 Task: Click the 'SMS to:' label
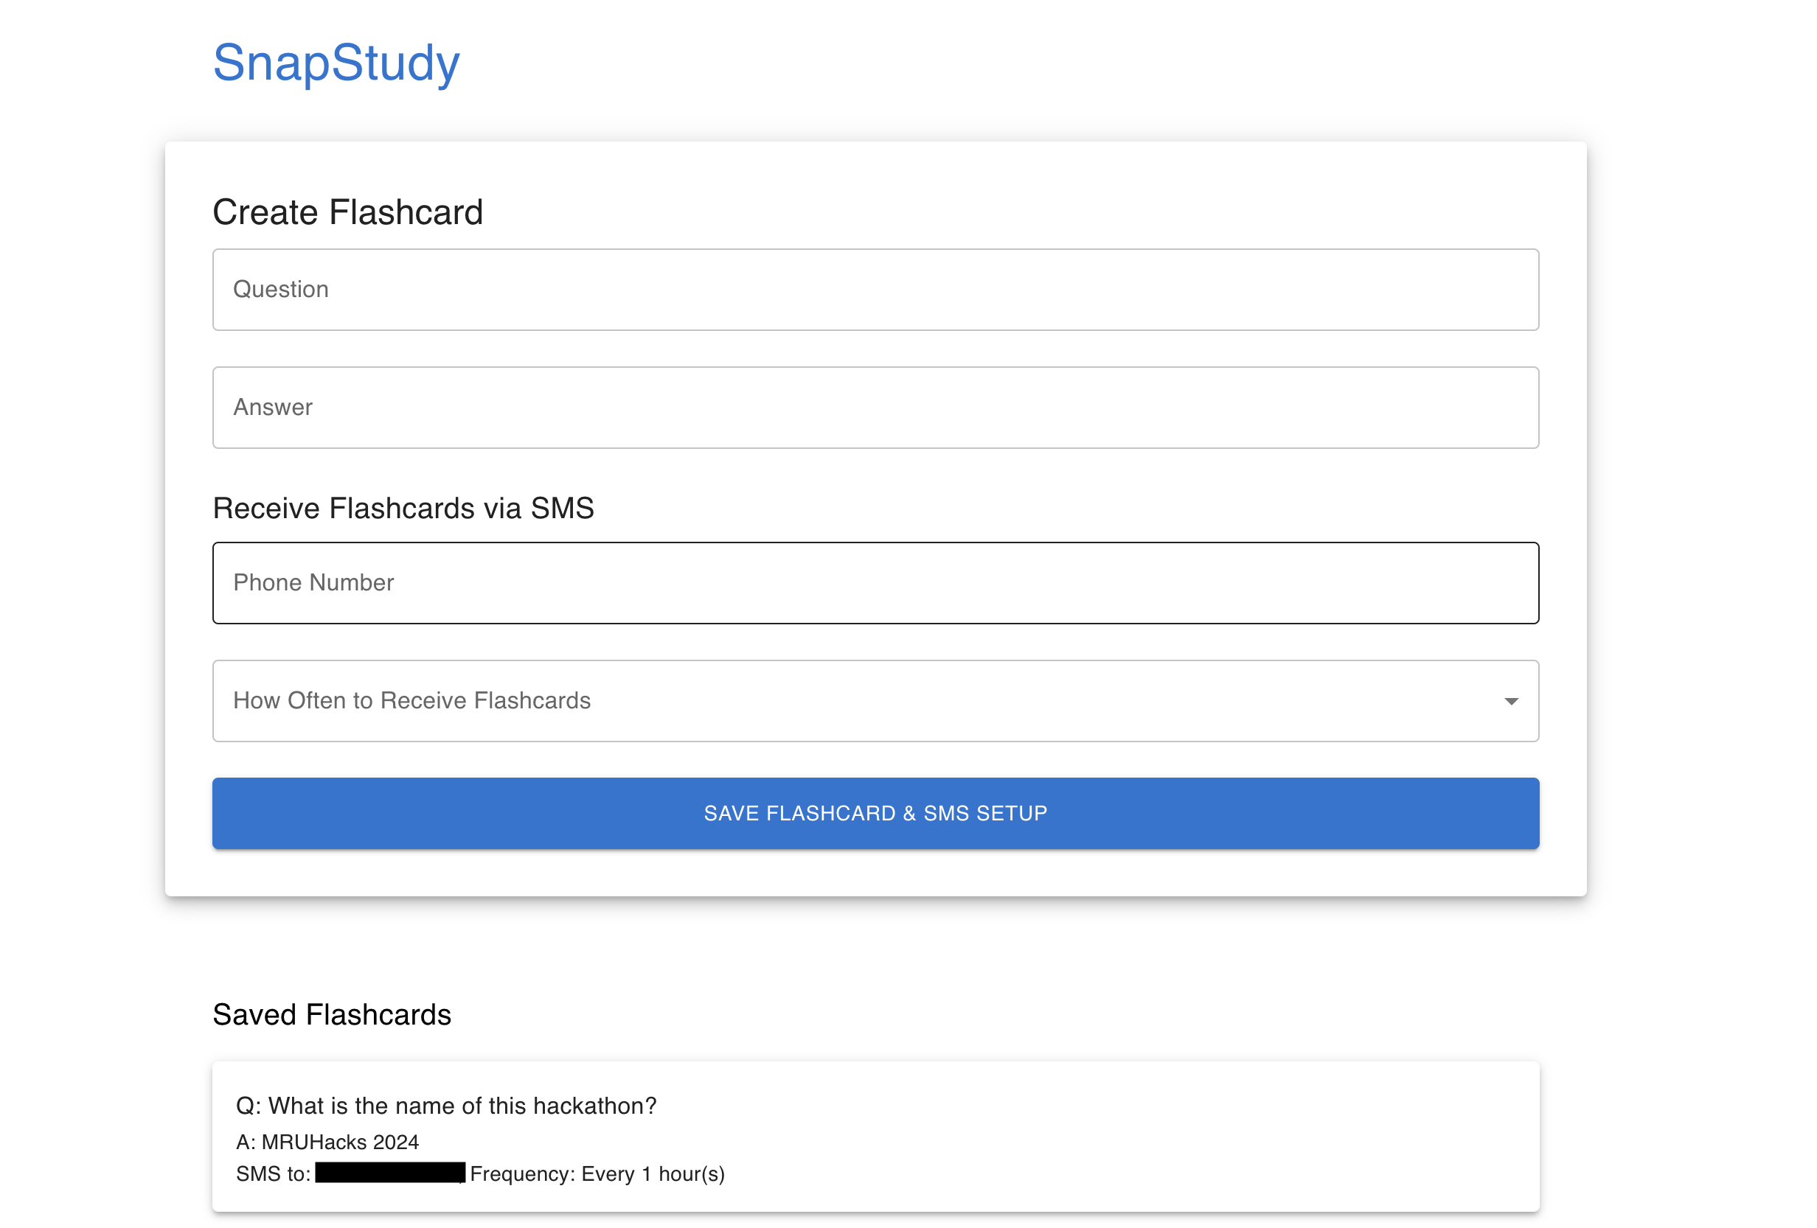click(x=273, y=1174)
